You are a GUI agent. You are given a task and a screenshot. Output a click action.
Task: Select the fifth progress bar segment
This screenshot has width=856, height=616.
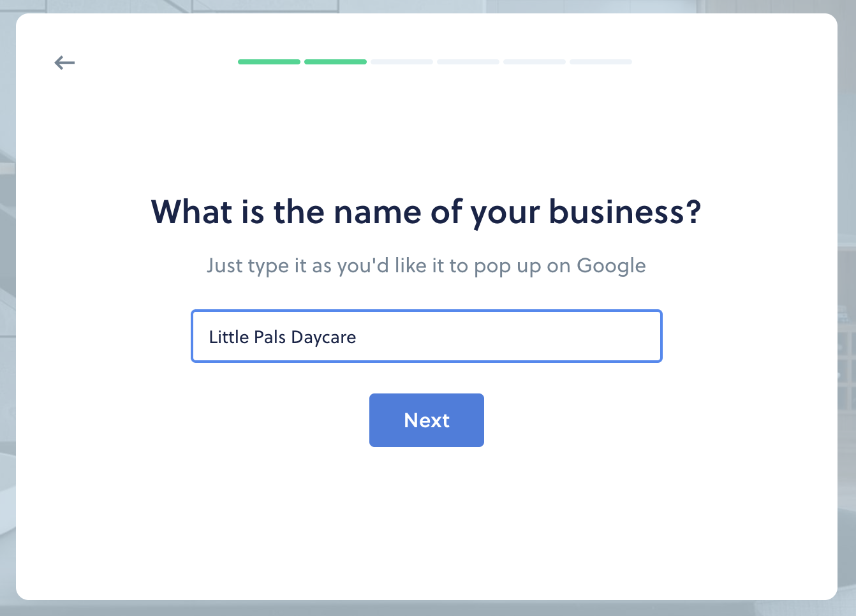[535, 62]
